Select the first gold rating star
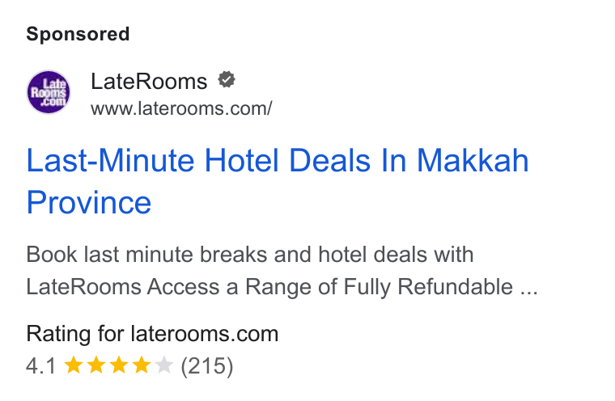Image resolution: width=615 pixels, height=401 pixels. point(74,365)
